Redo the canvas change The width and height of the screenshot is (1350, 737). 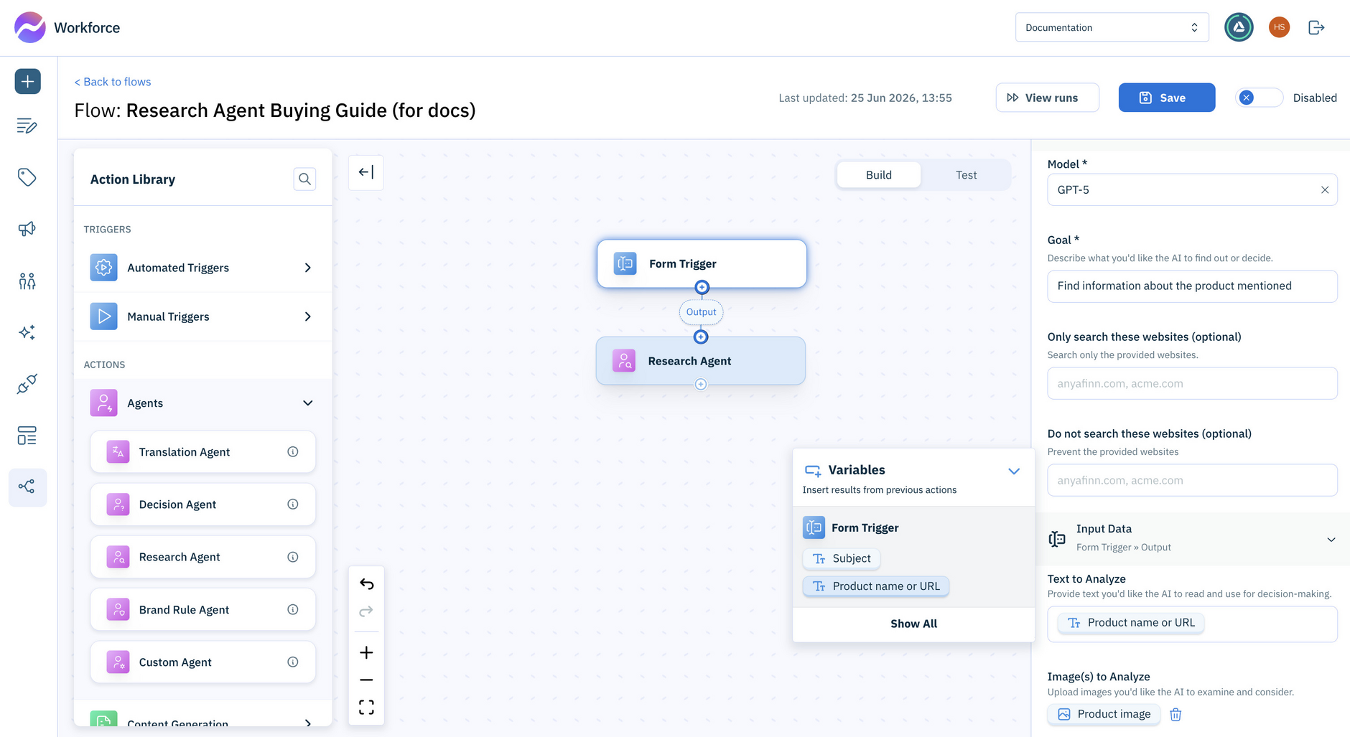tap(366, 611)
